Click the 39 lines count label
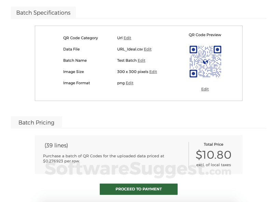 pyautogui.click(x=56, y=145)
